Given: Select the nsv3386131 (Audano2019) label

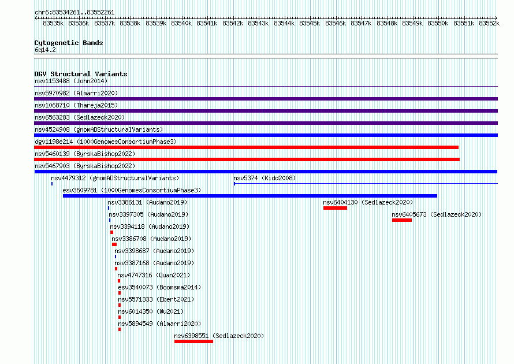Looking at the screenshot, I should pos(147,202).
